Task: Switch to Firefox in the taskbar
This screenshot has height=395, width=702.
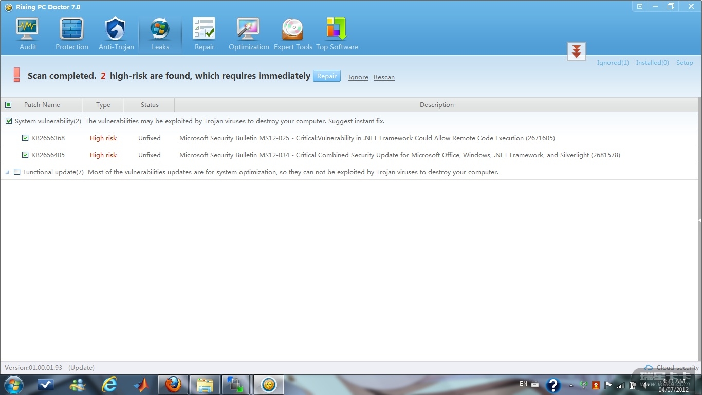Action: (x=173, y=385)
